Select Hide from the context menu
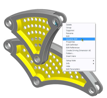This screenshot has width=107, height=98. 68,66
